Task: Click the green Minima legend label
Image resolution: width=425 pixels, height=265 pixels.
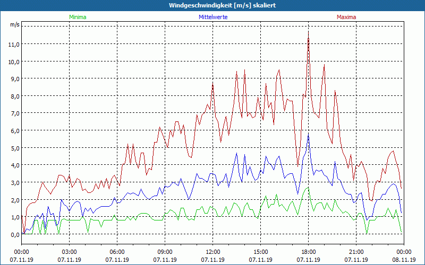Action: [x=78, y=17]
